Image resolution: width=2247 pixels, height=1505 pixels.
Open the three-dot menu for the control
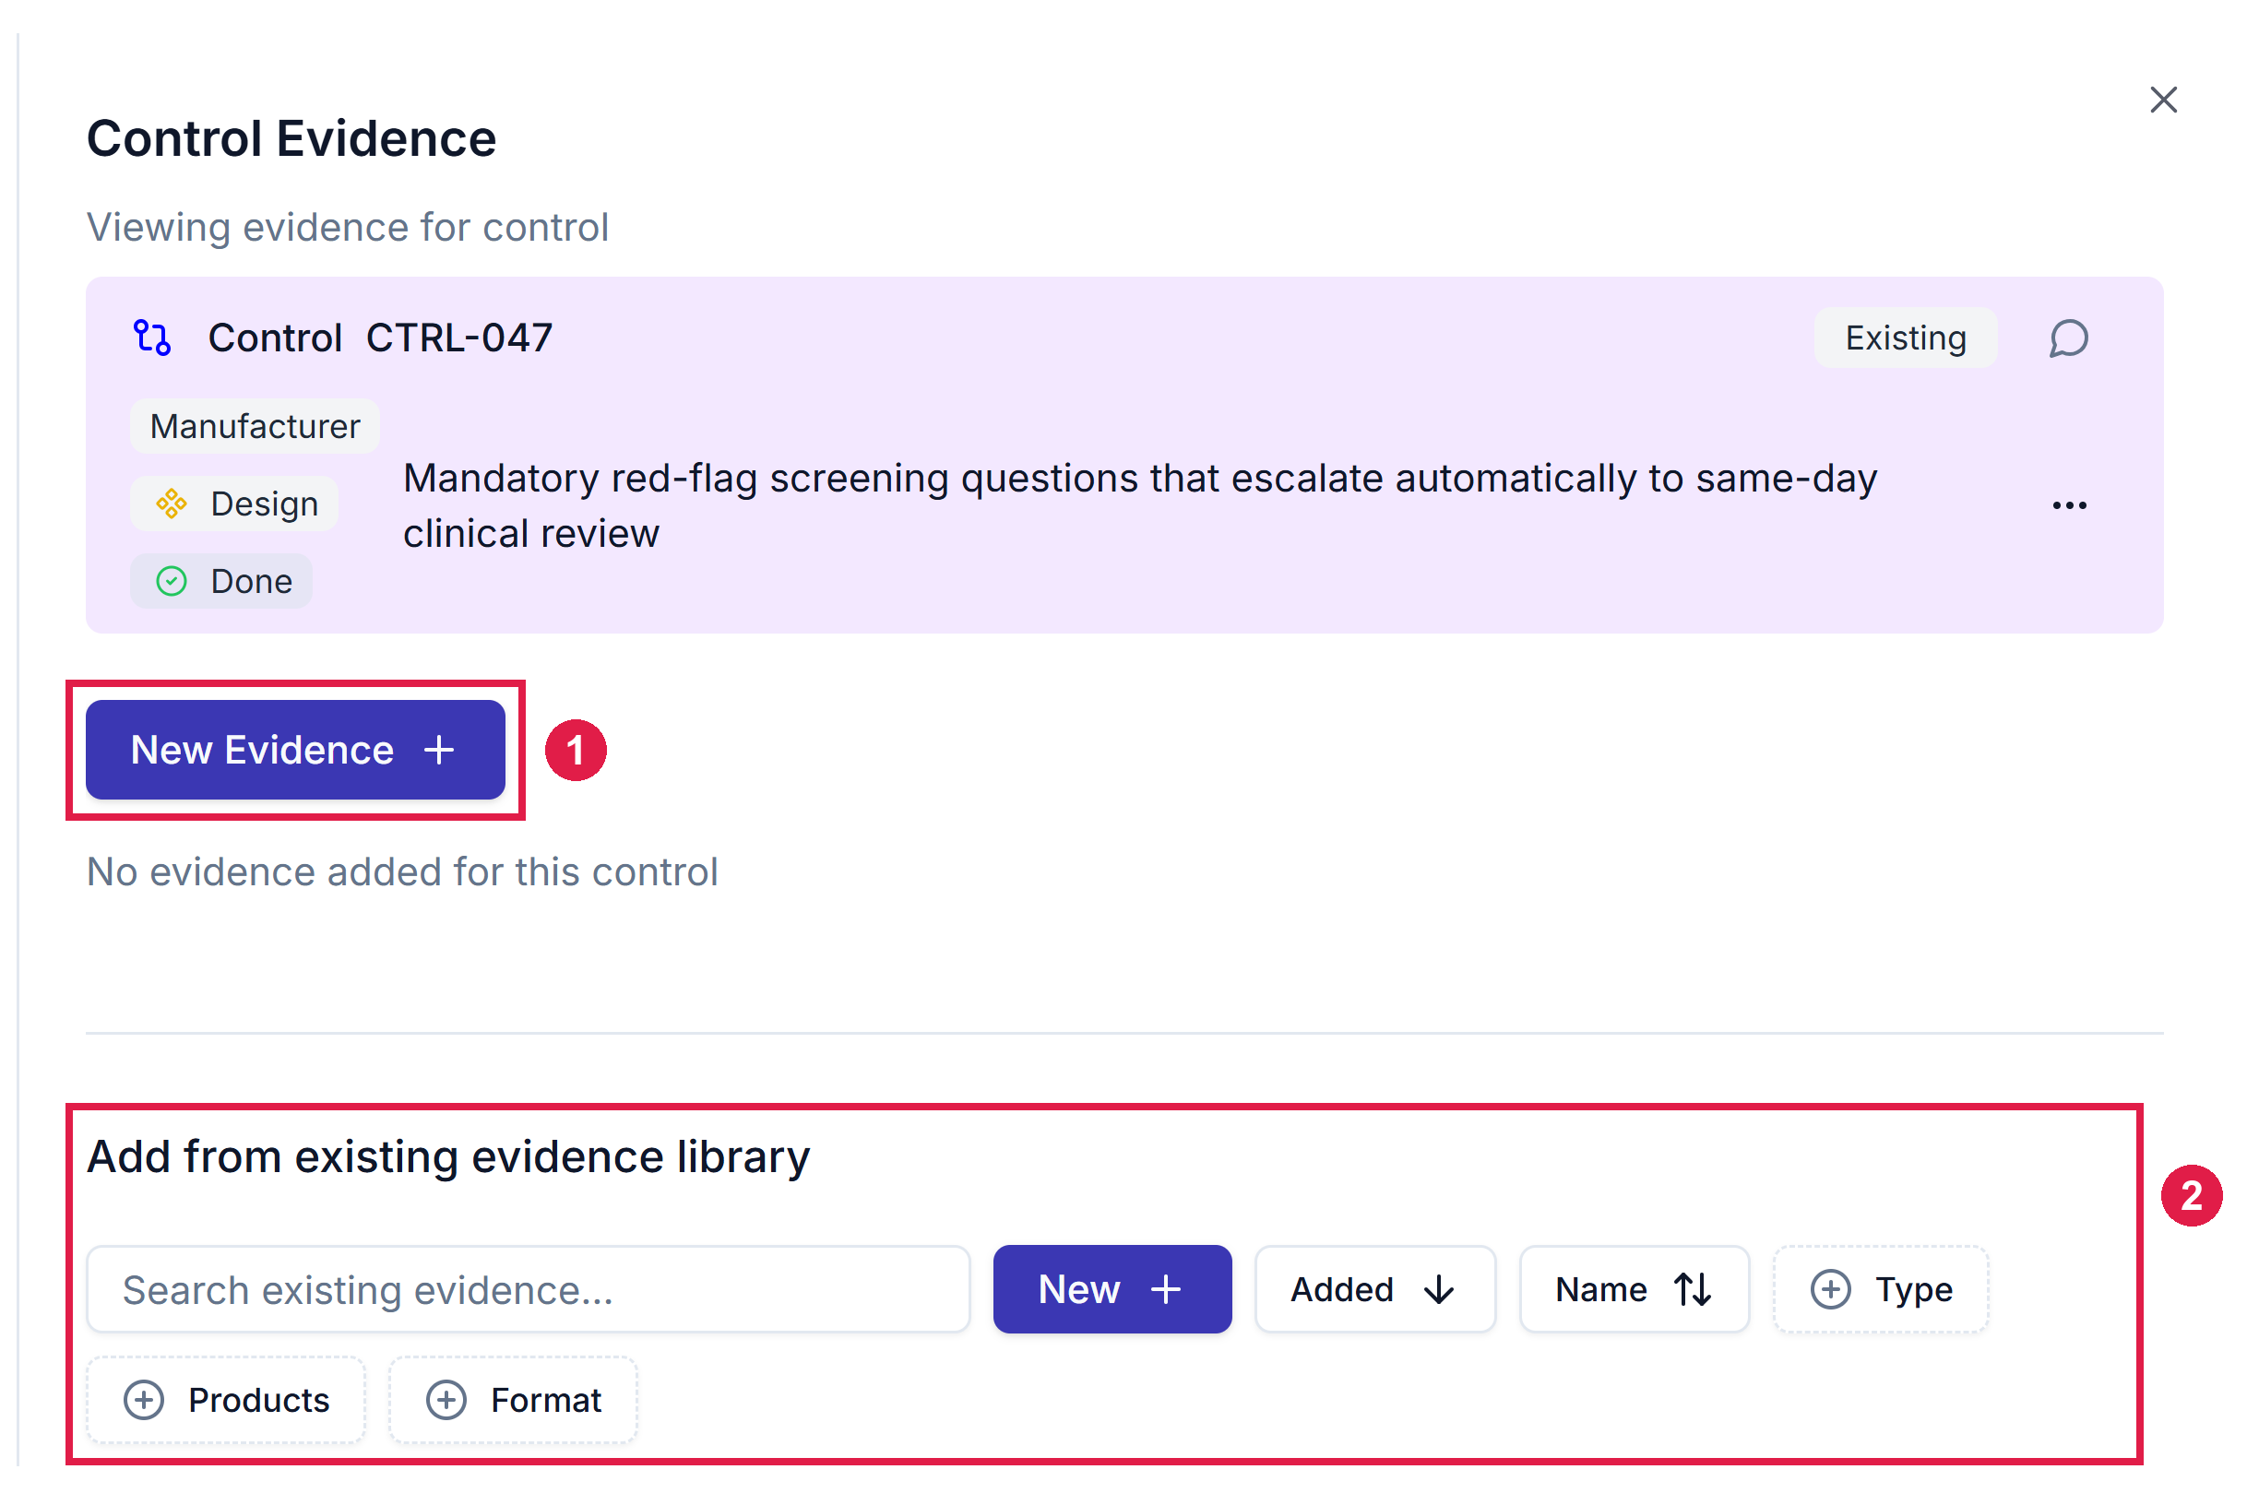2068,504
